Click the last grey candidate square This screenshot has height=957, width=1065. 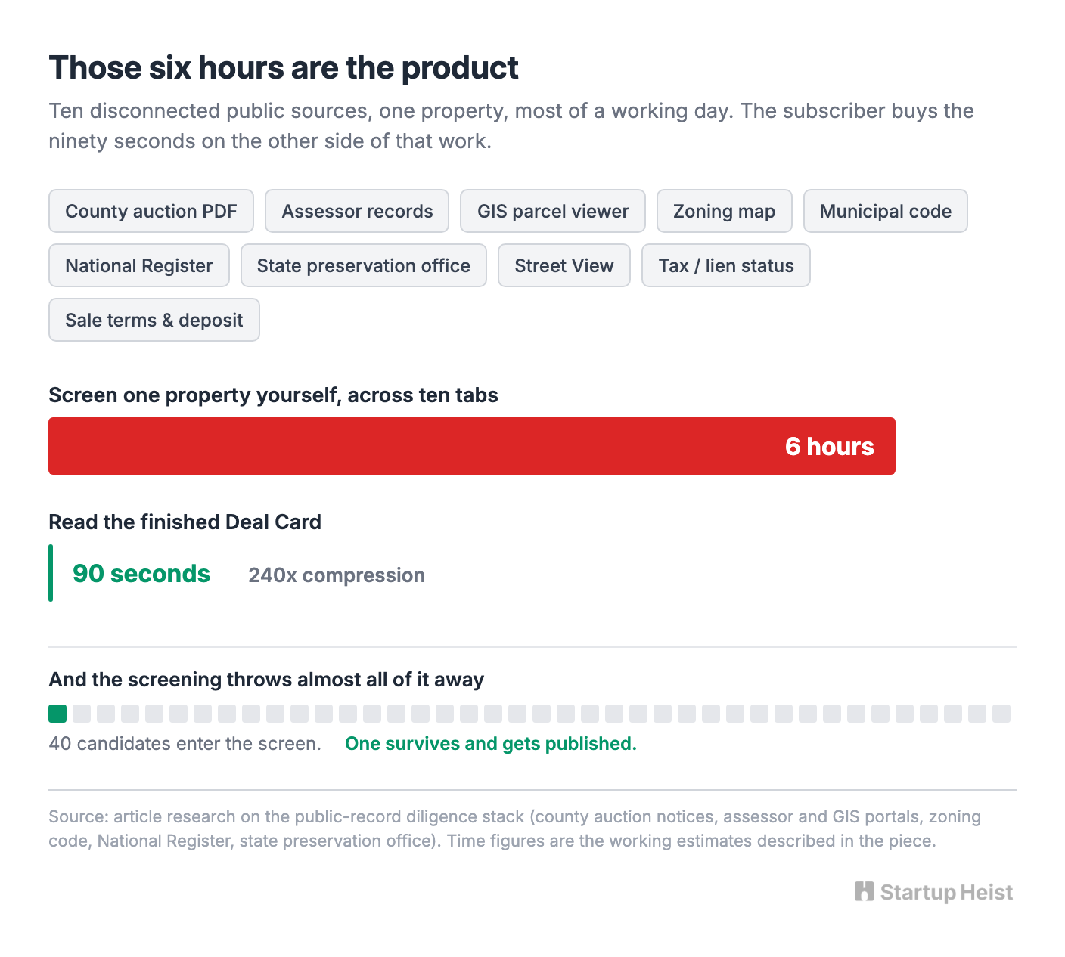(x=1001, y=714)
